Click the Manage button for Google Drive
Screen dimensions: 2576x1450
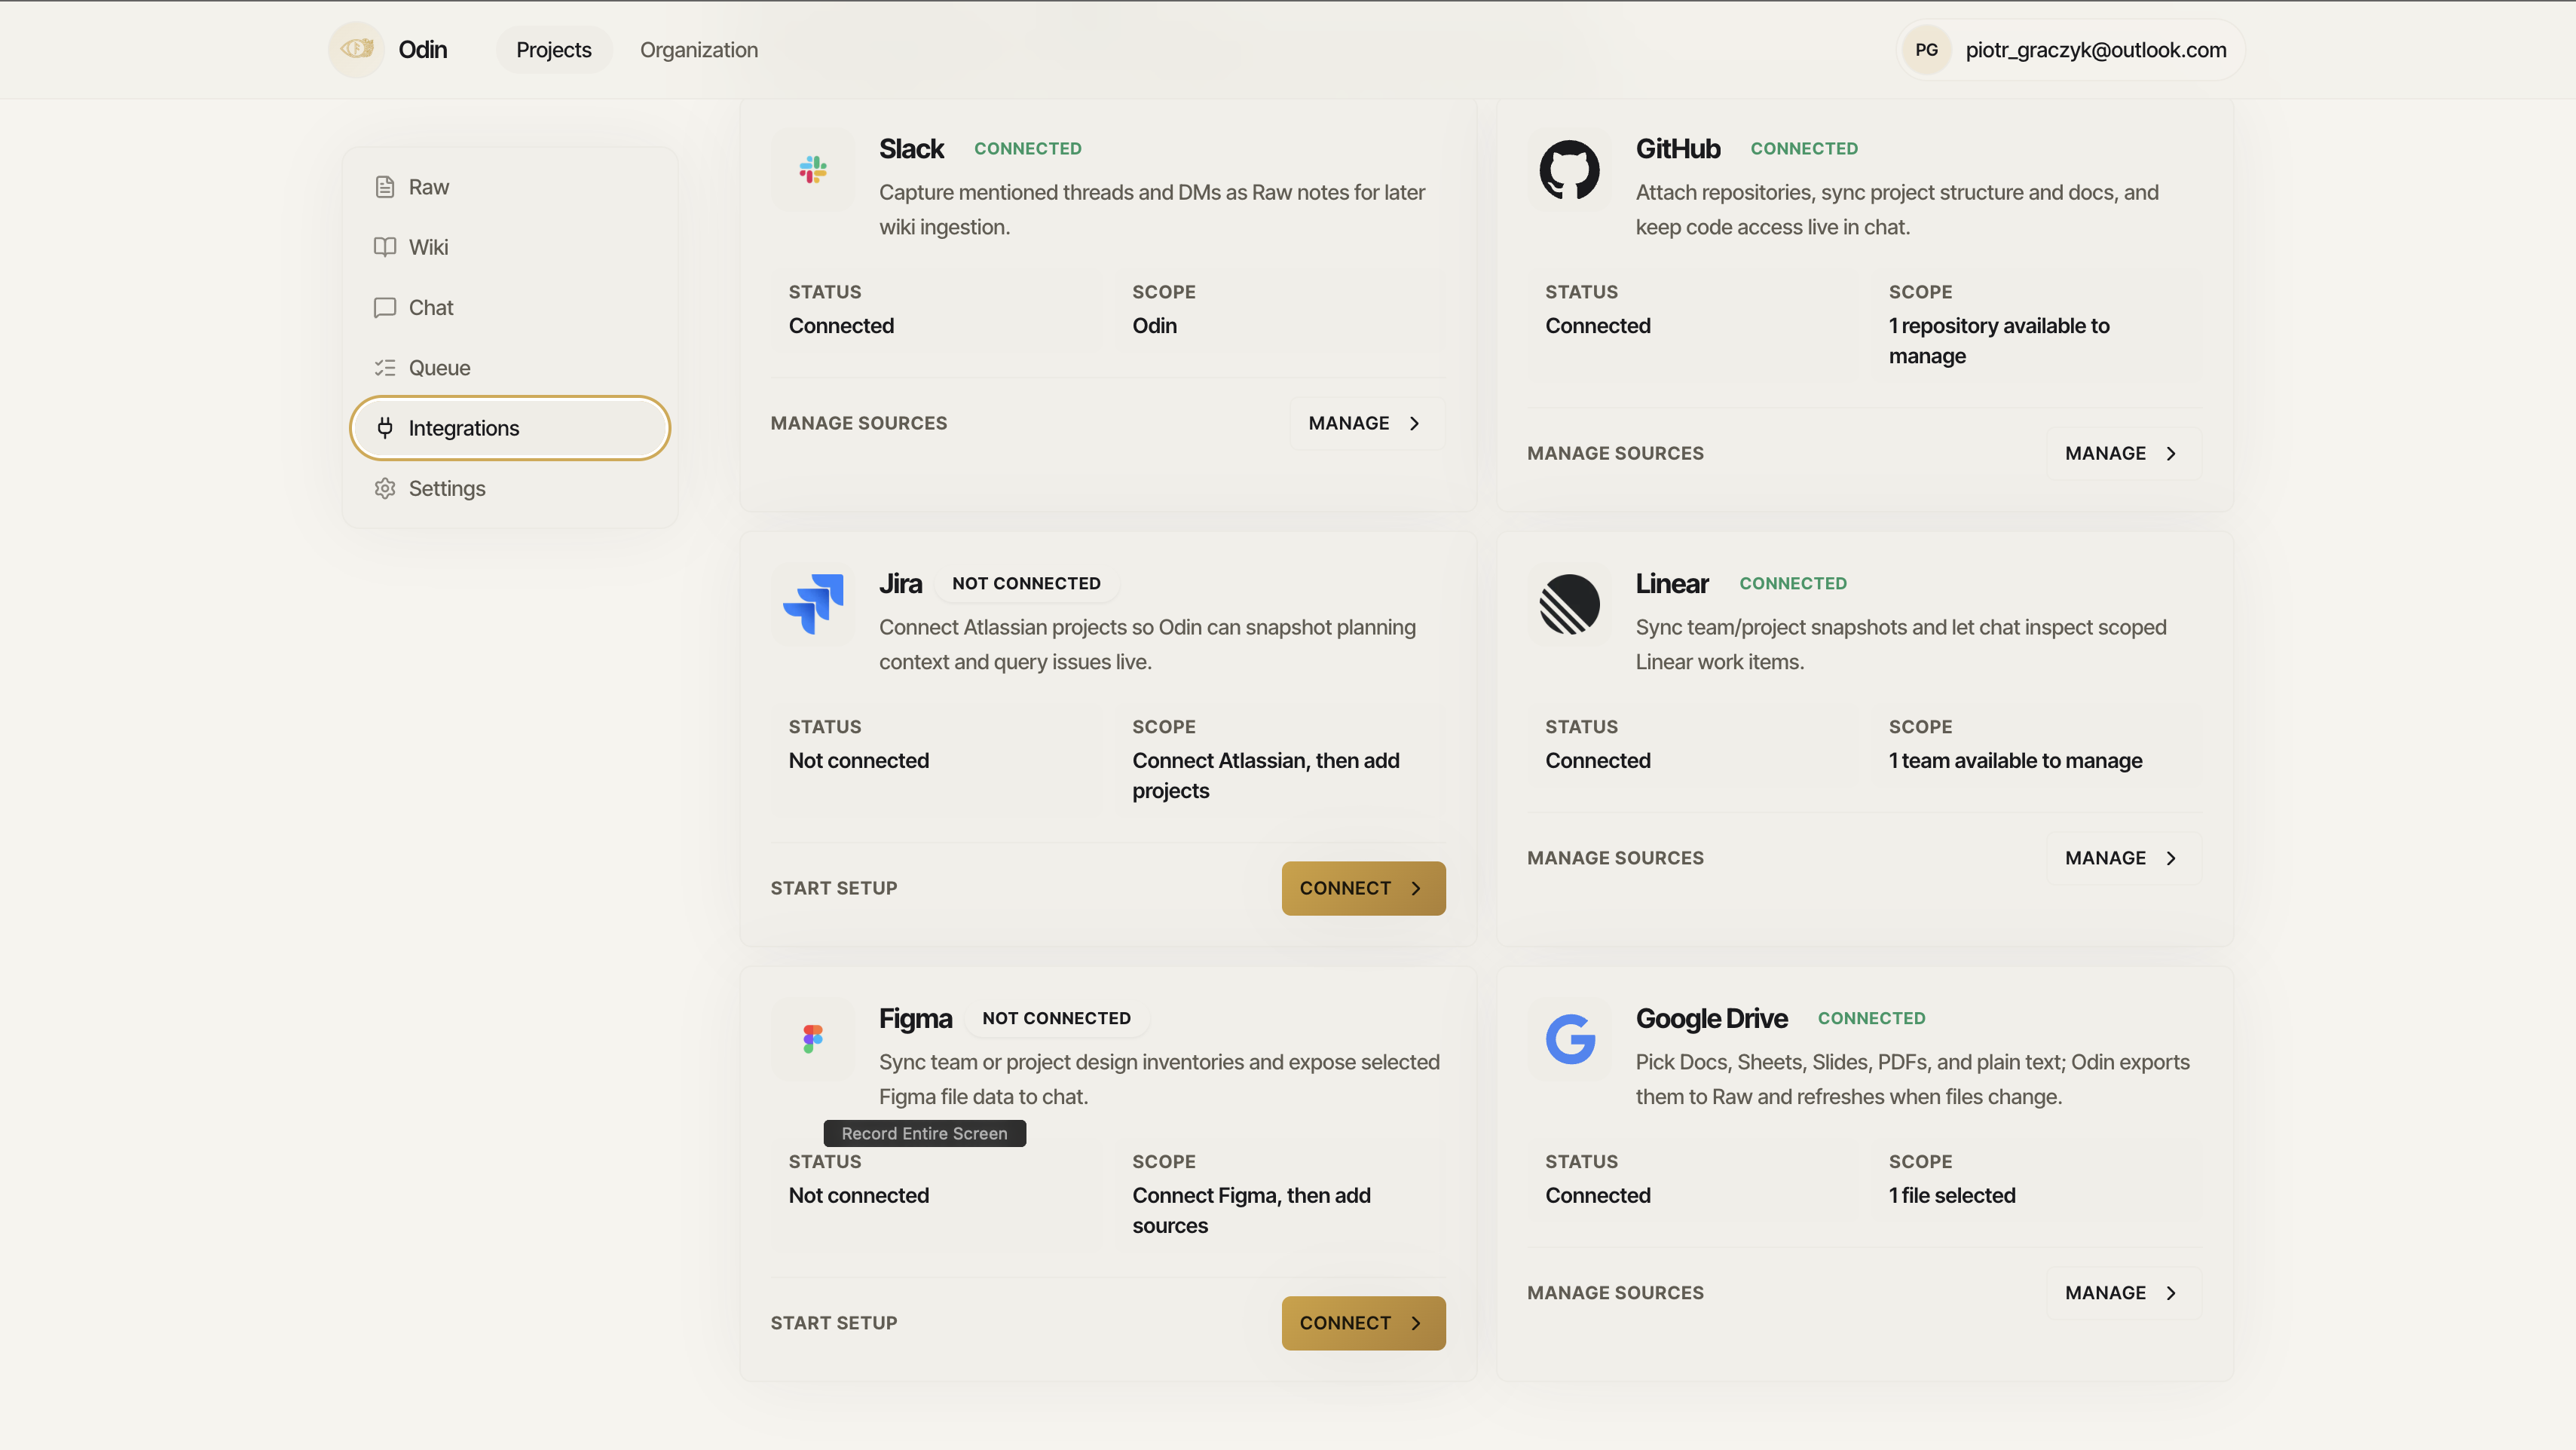pyautogui.click(x=2124, y=1293)
